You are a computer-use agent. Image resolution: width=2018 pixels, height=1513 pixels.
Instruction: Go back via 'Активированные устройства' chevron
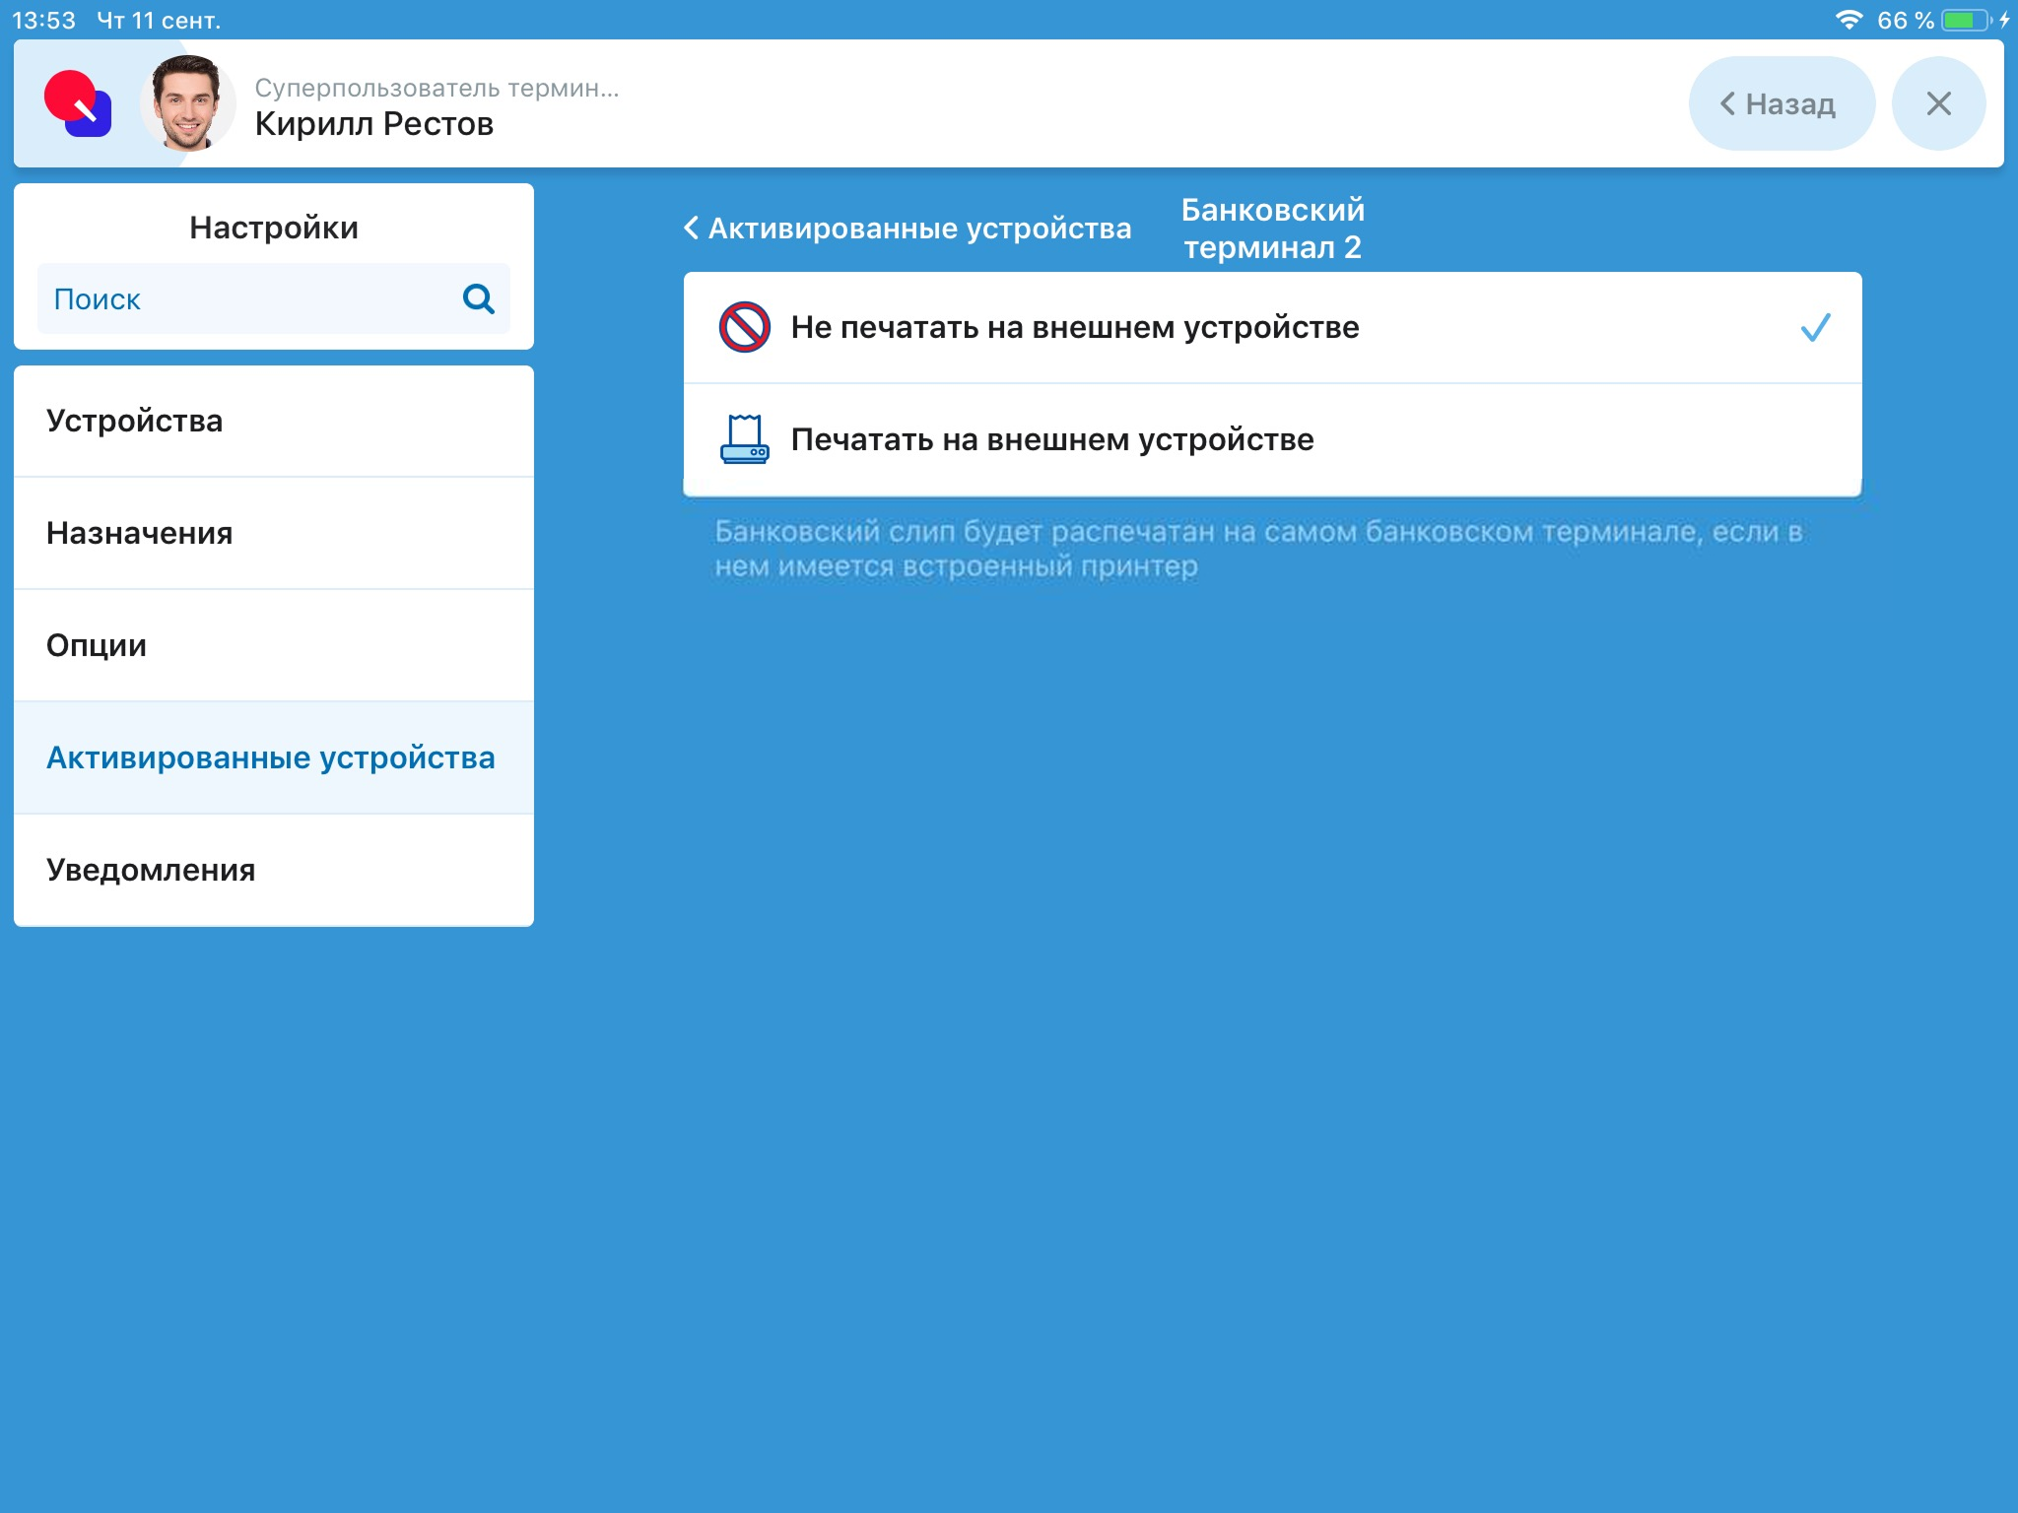pyautogui.click(x=908, y=229)
